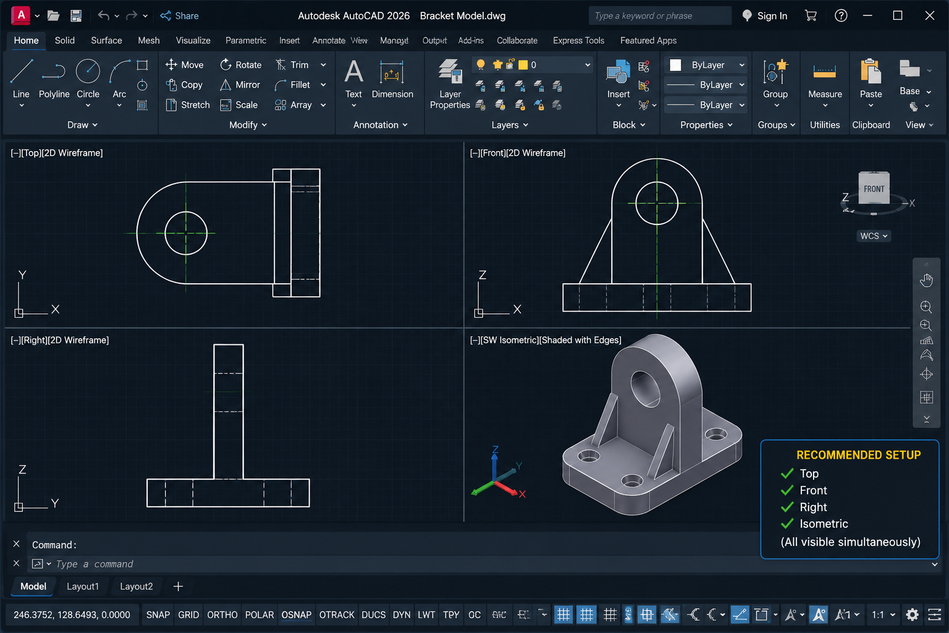Viewport: 949px width, 633px height.
Task: Toggle LWT lineweight display
Action: pos(426,614)
